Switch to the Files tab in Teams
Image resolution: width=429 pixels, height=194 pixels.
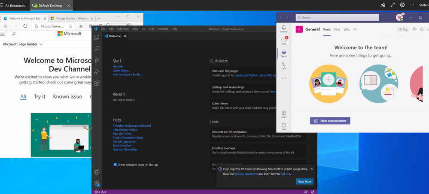pyautogui.click(x=337, y=30)
